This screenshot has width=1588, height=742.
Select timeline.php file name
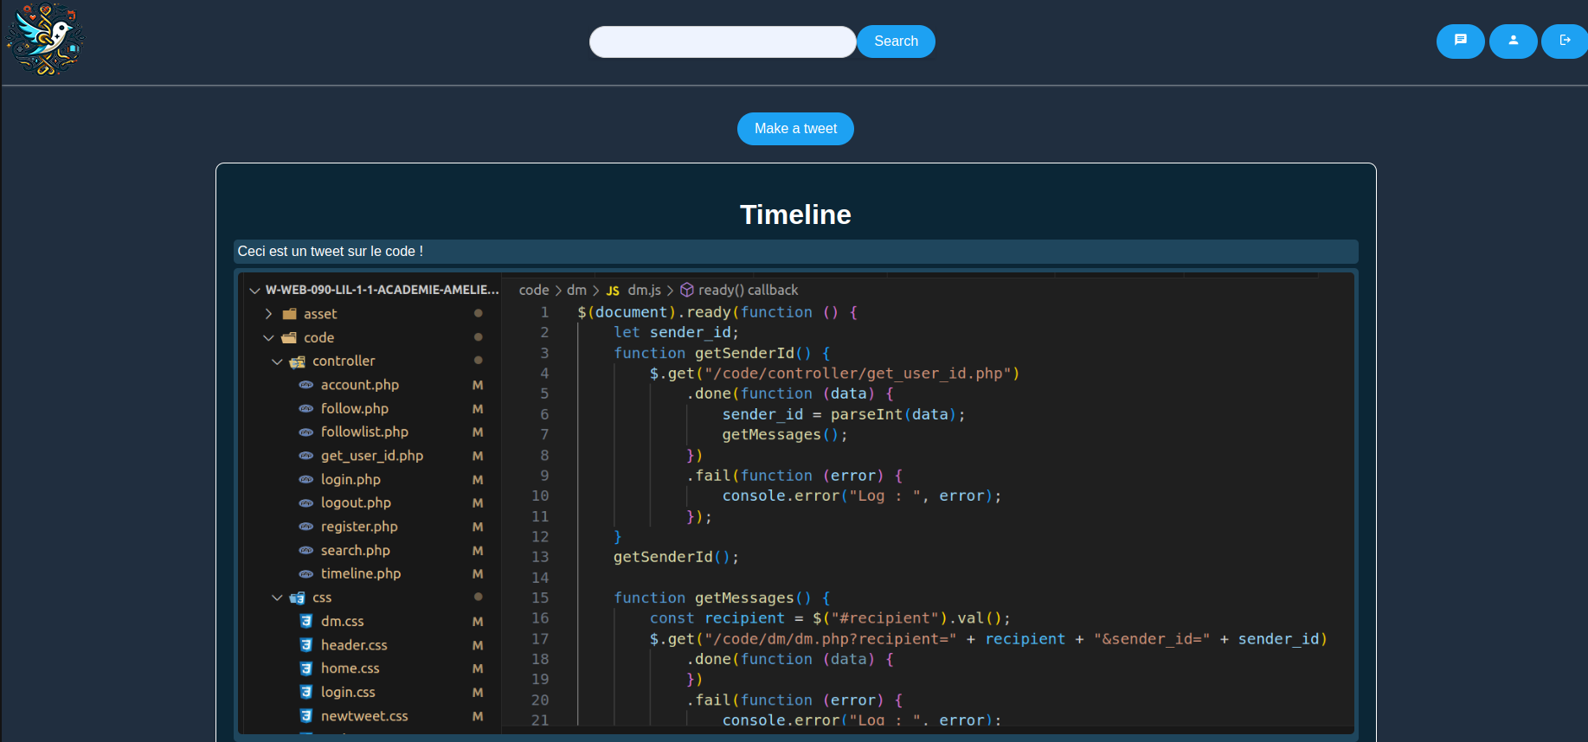(361, 573)
